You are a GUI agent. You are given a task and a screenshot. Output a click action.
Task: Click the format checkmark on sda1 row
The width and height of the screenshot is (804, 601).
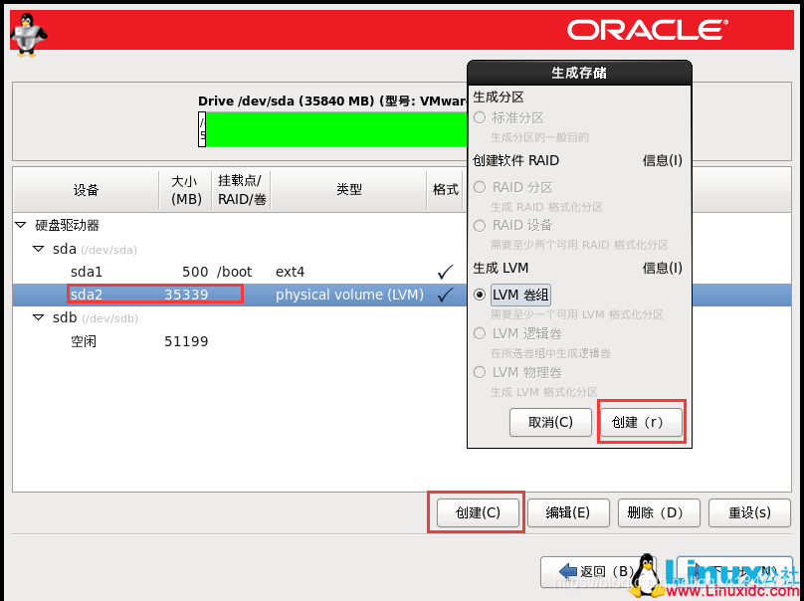click(445, 271)
